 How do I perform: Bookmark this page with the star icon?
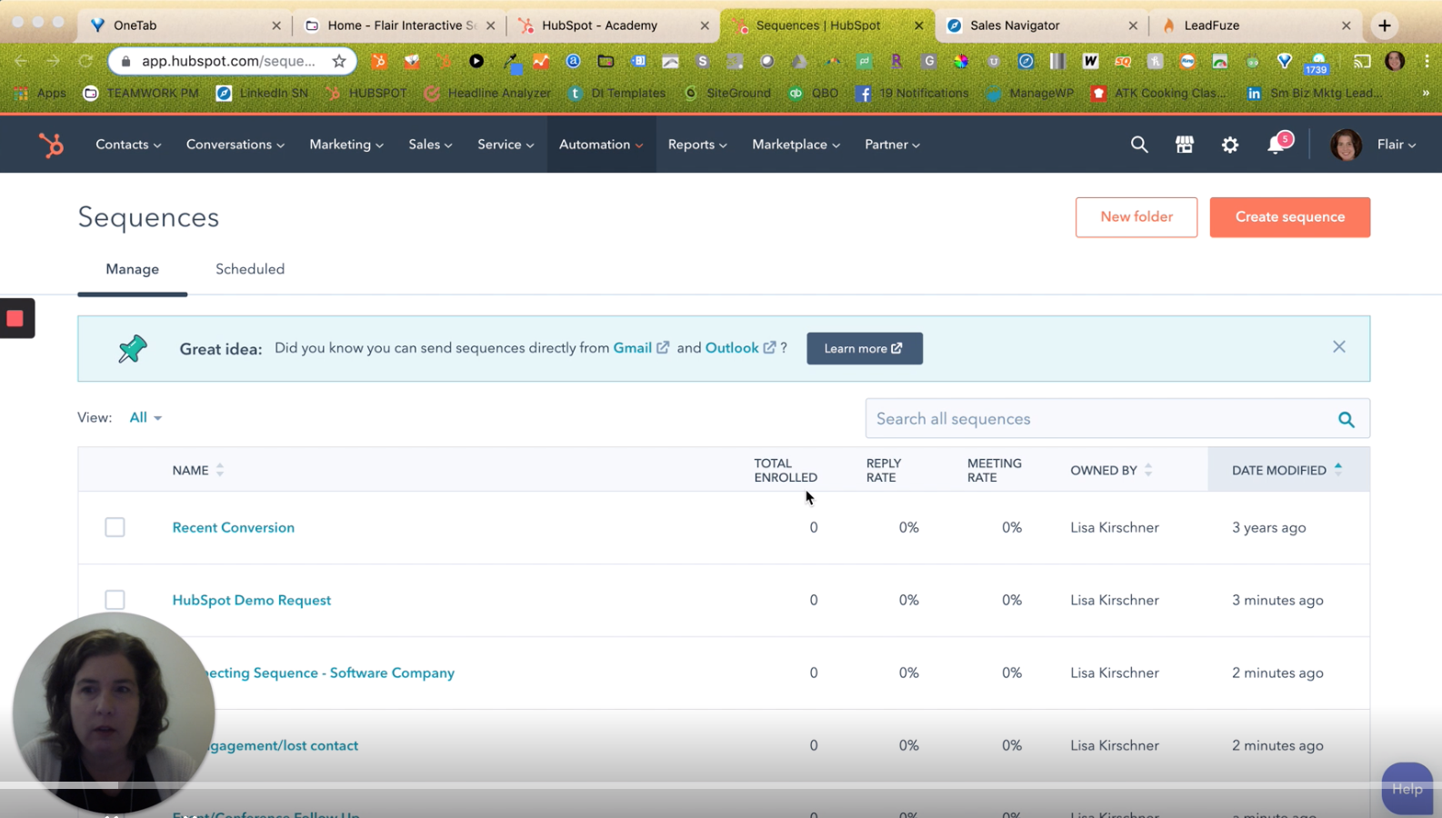[339, 61]
